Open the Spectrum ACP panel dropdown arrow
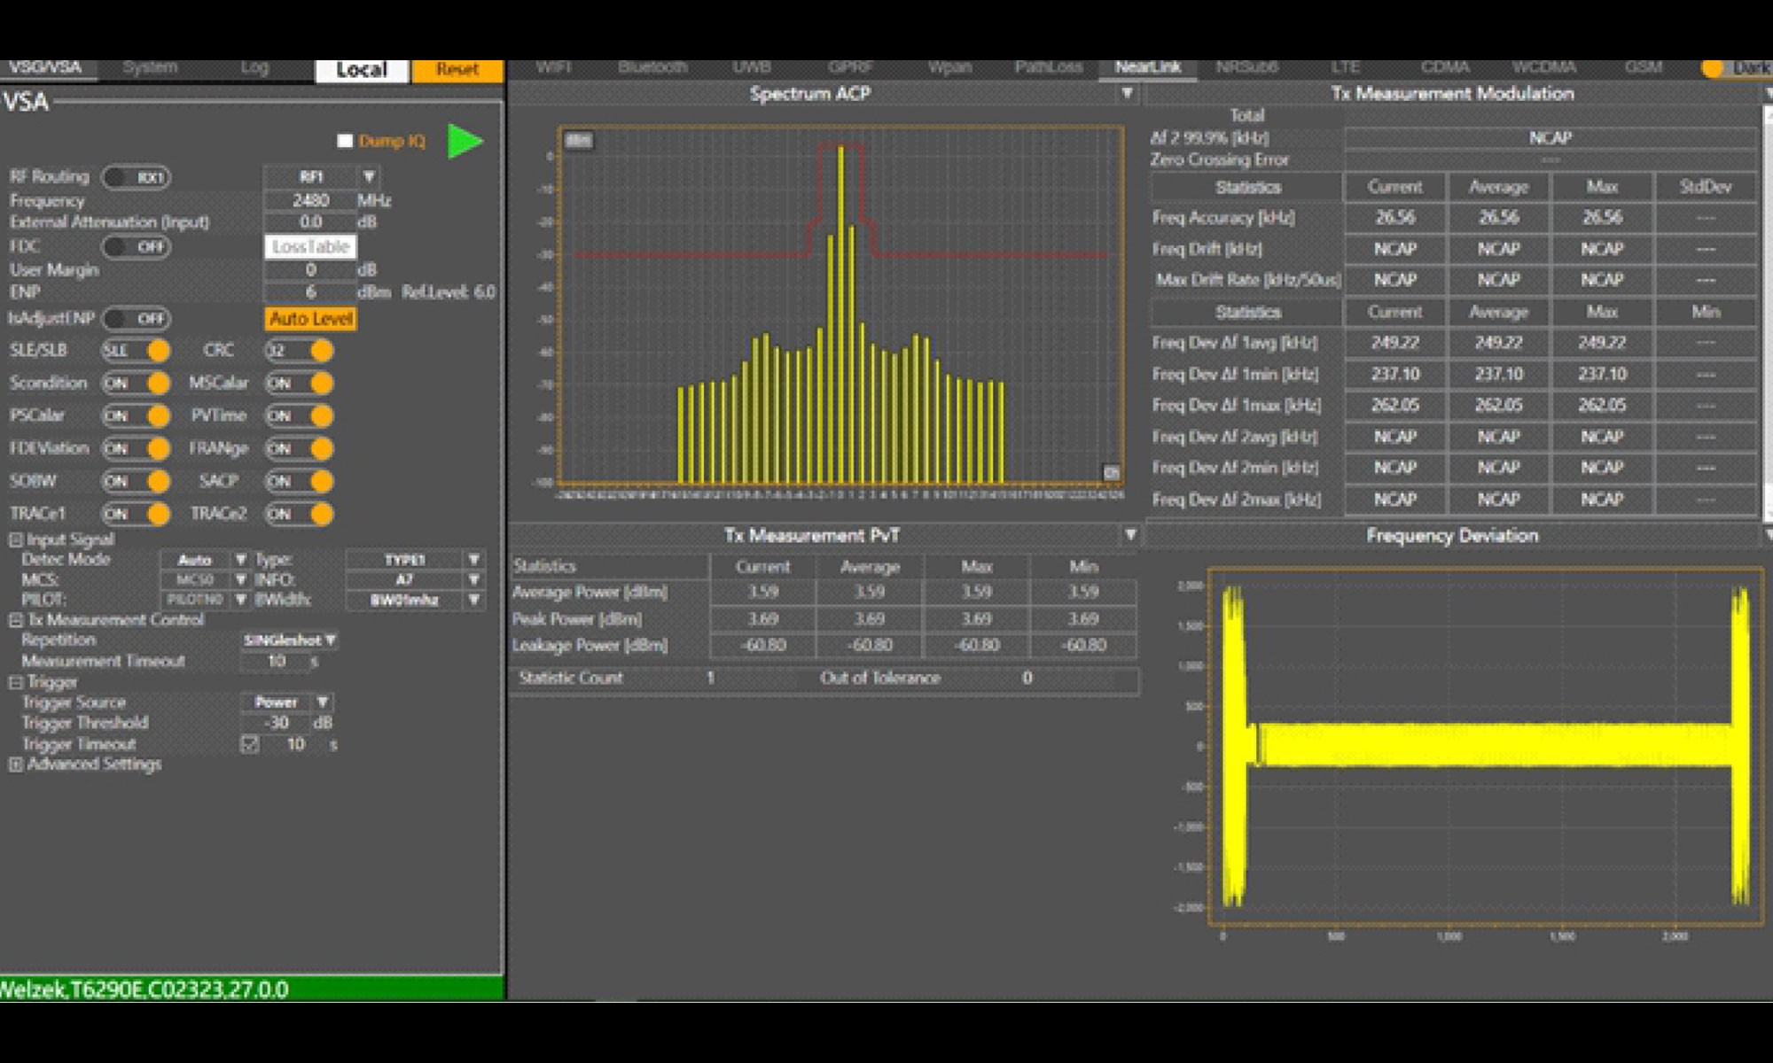The width and height of the screenshot is (1773, 1063). (x=1127, y=93)
